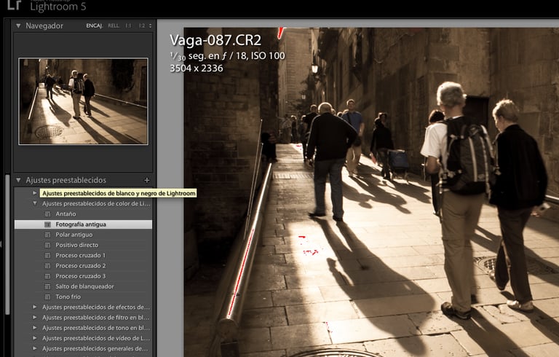559x357 pixels.
Task: Add a new preset with plus icon
Action: 146,180
